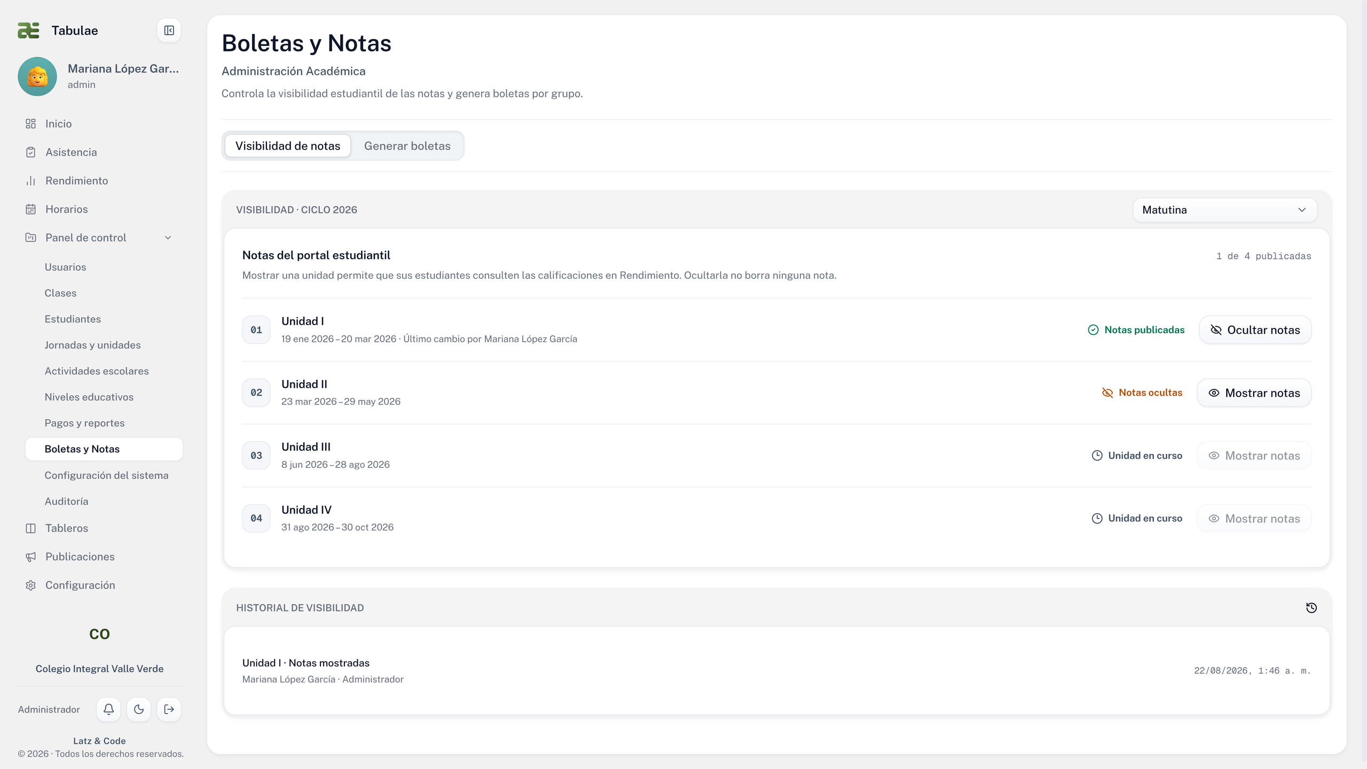1367x769 pixels.
Task: Click Colegio Integral Valle Verde name
Action: tap(99, 669)
